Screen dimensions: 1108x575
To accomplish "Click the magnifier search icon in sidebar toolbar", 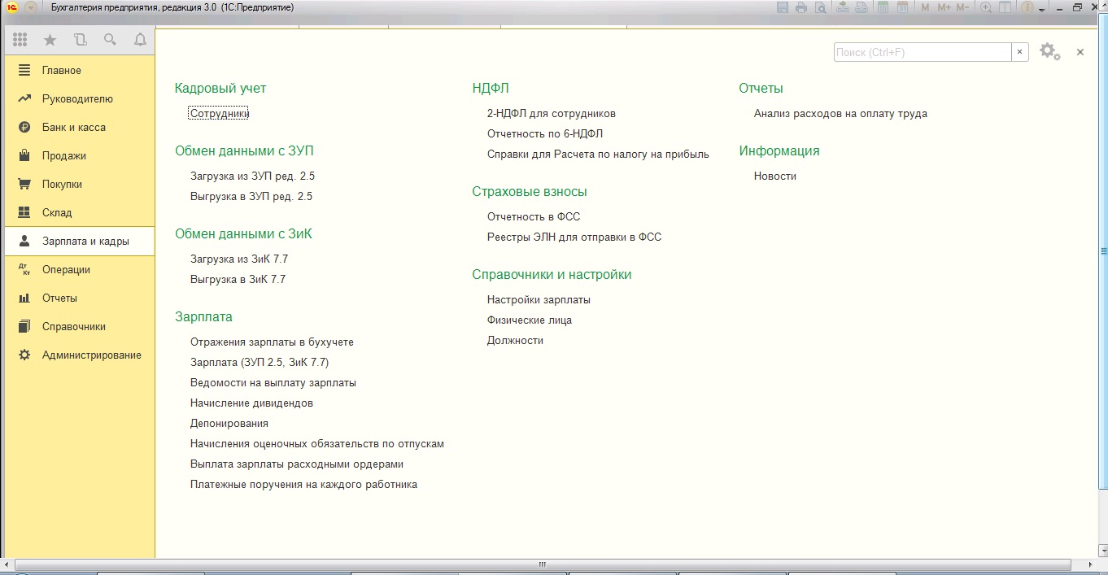I will pyautogui.click(x=110, y=40).
